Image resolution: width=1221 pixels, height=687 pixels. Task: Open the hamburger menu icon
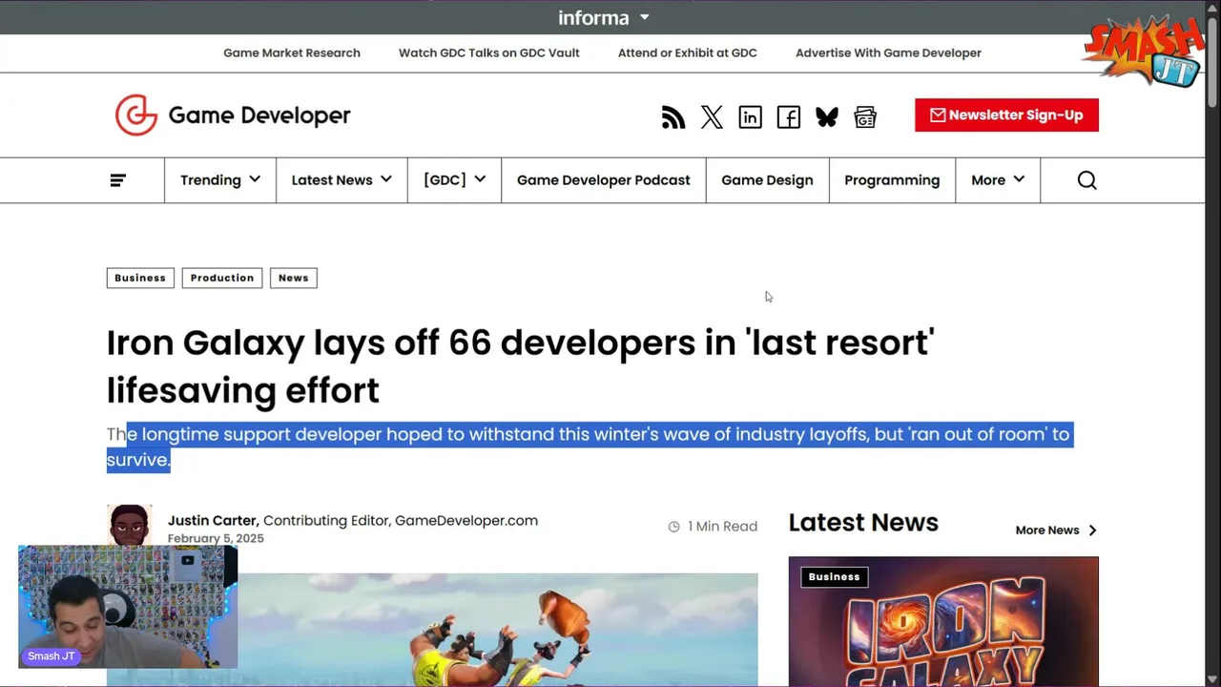click(118, 180)
